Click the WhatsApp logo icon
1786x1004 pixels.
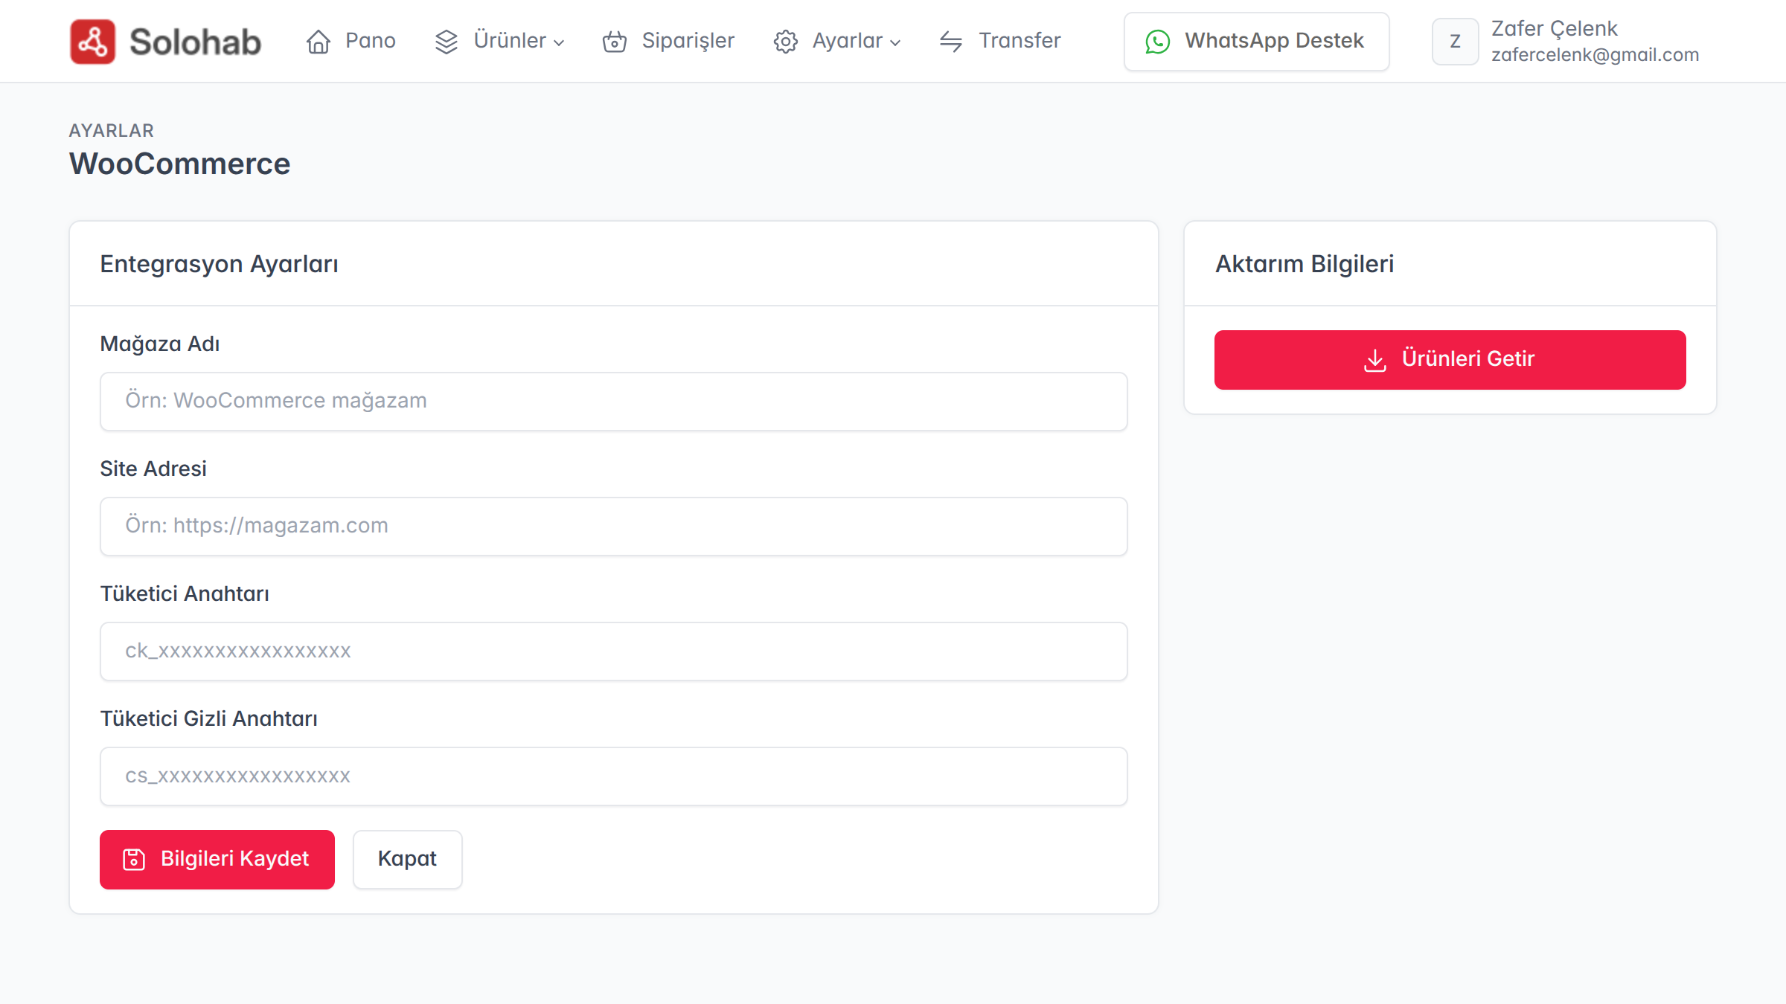point(1158,42)
